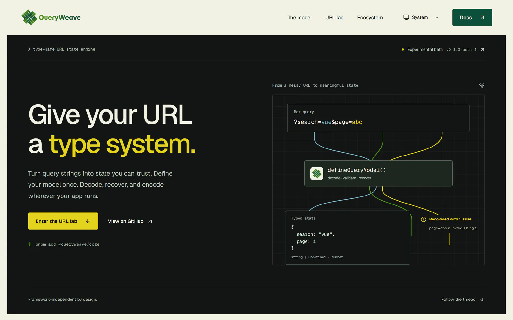The height and width of the screenshot is (320, 513).
Task: Click Recovered with 1 issue text
Action: click(x=450, y=219)
